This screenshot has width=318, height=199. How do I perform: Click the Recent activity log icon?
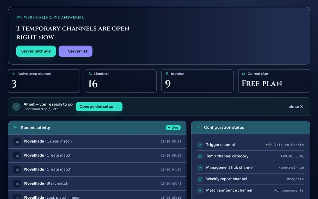(x=16, y=127)
